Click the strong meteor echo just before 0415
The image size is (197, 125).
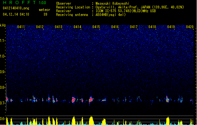point(91,100)
